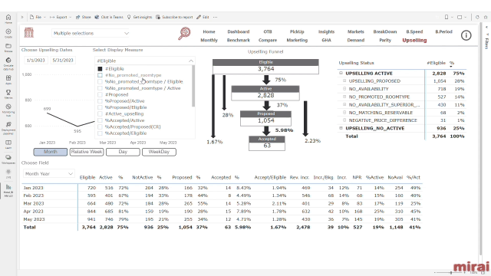The image size is (491, 276).
Task: Open Learn in the left sidebar
Action: pyautogui.click(x=8, y=144)
